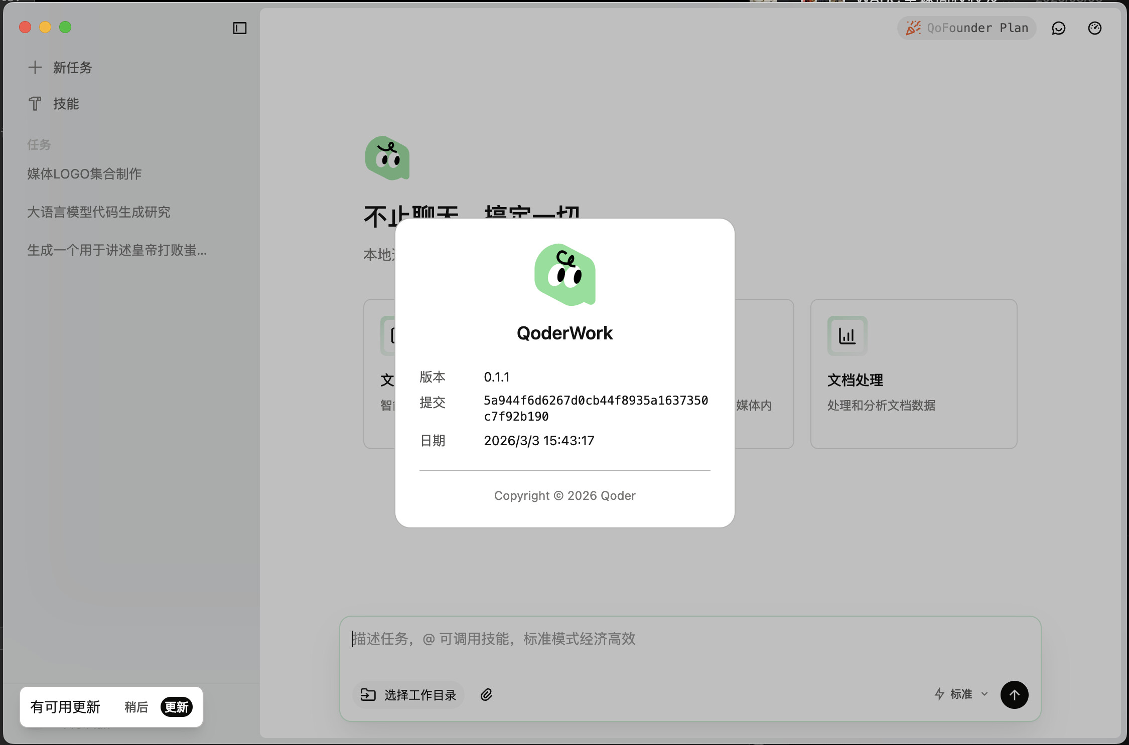Click the 有可用更新 notice text
This screenshot has height=745, width=1129.
pyautogui.click(x=65, y=707)
